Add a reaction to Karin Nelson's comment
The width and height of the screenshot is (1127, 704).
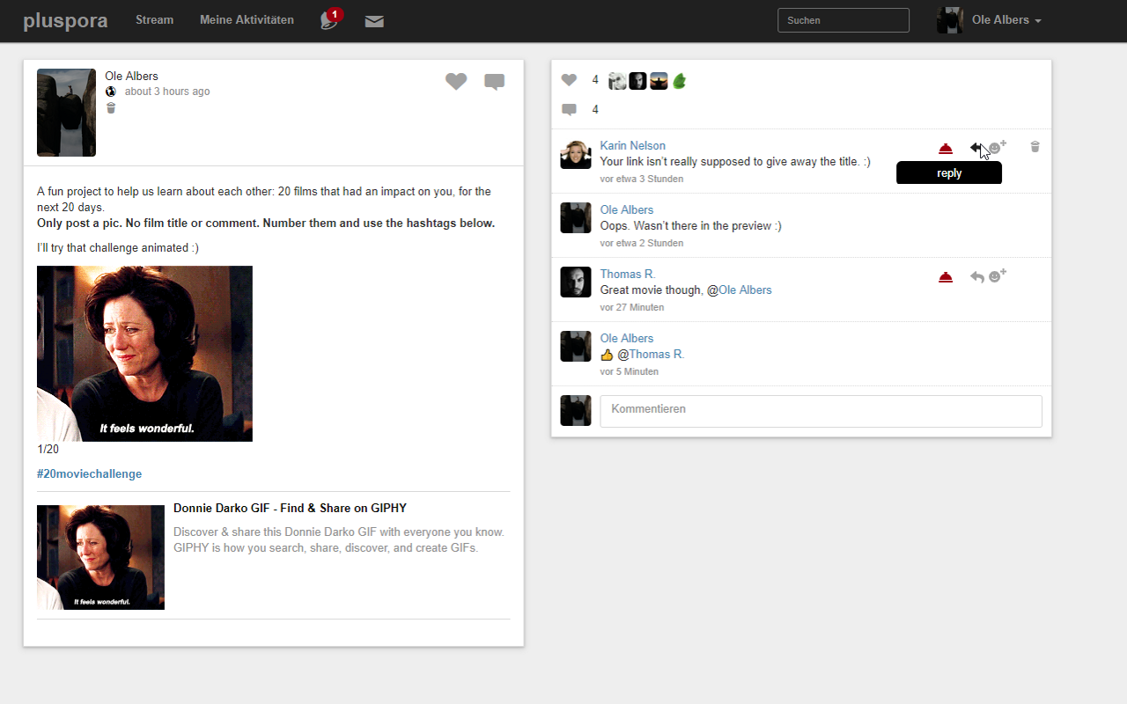pos(997,147)
